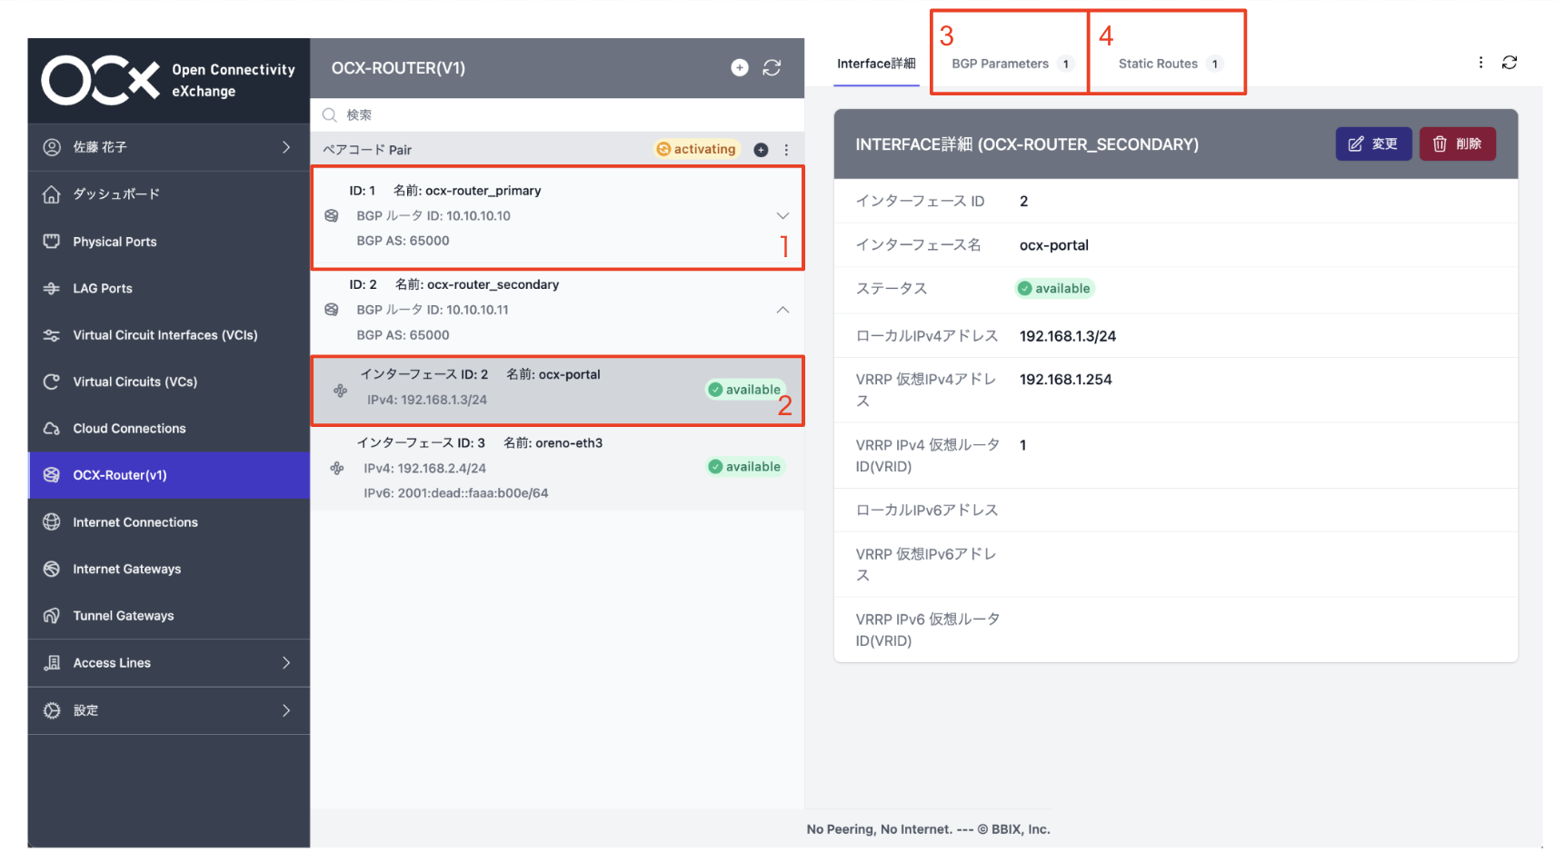Click INTERFACE詳細 (OCX-ROUTER_SECONDARY) header title

click(1027, 144)
